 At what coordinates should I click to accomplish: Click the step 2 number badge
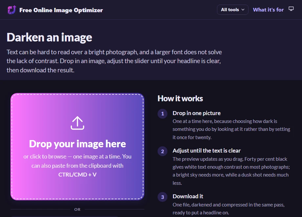tap(162, 151)
